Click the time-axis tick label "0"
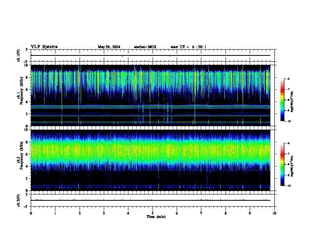This screenshot has height=239, width=309. 31,213
